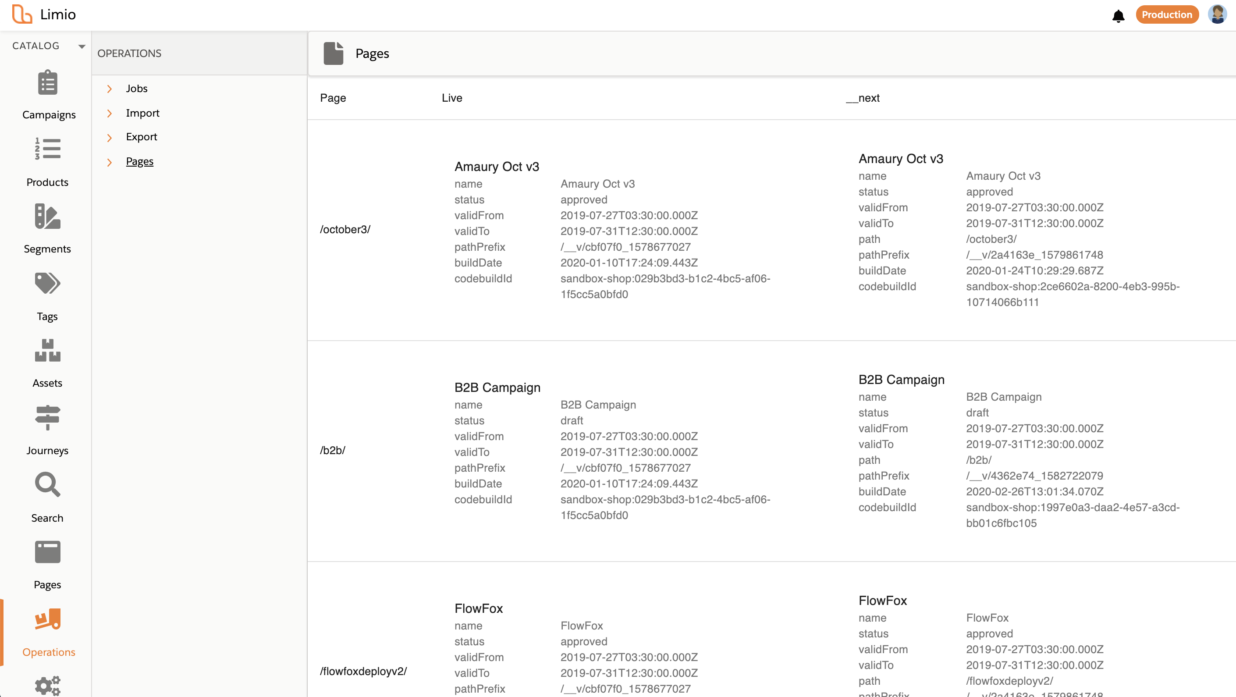Image resolution: width=1236 pixels, height=697 pixels.
Task: Expand the Export chevron
Action: point(110,138)
